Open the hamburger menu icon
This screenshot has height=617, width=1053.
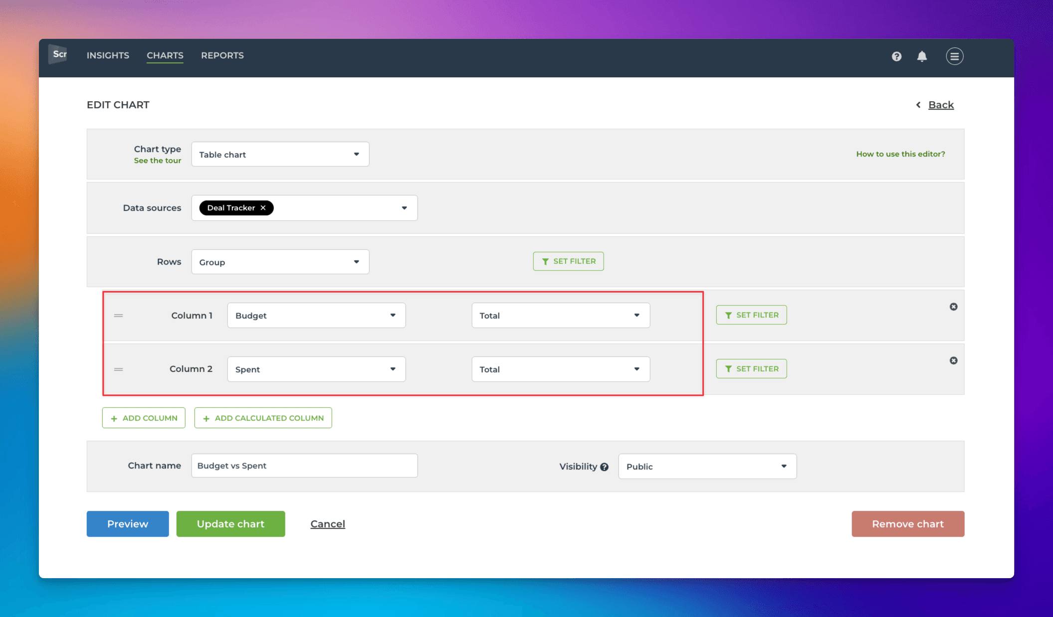coord(954,56)
